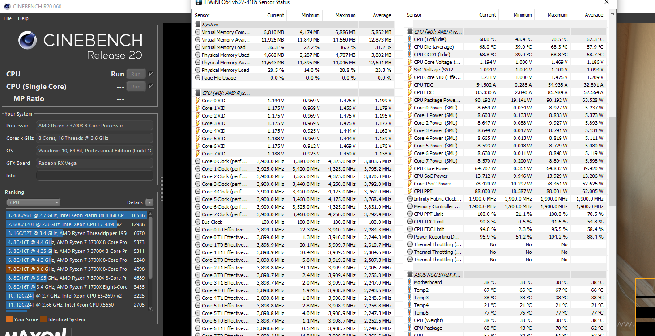Click the Core 4 VID lightning icon
Viewport: 655px width, 336px height.
(198, 131)
